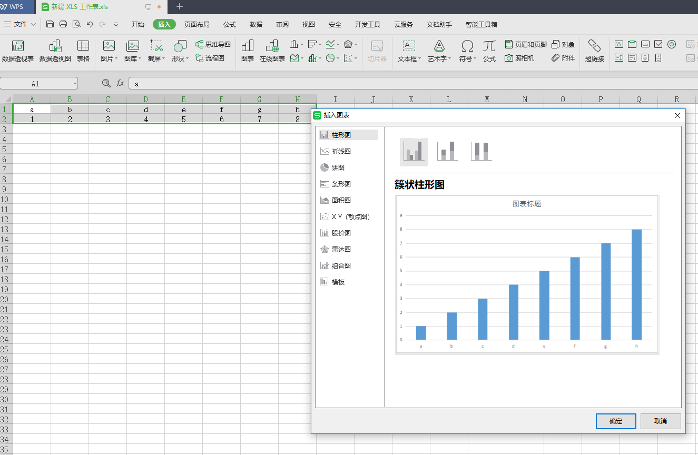Insert a PivotTable (数据透视表)

click(x=18, y=51)
